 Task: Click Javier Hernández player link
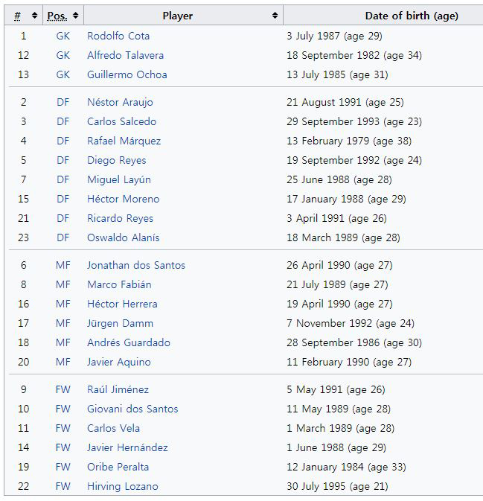[127, 447]
